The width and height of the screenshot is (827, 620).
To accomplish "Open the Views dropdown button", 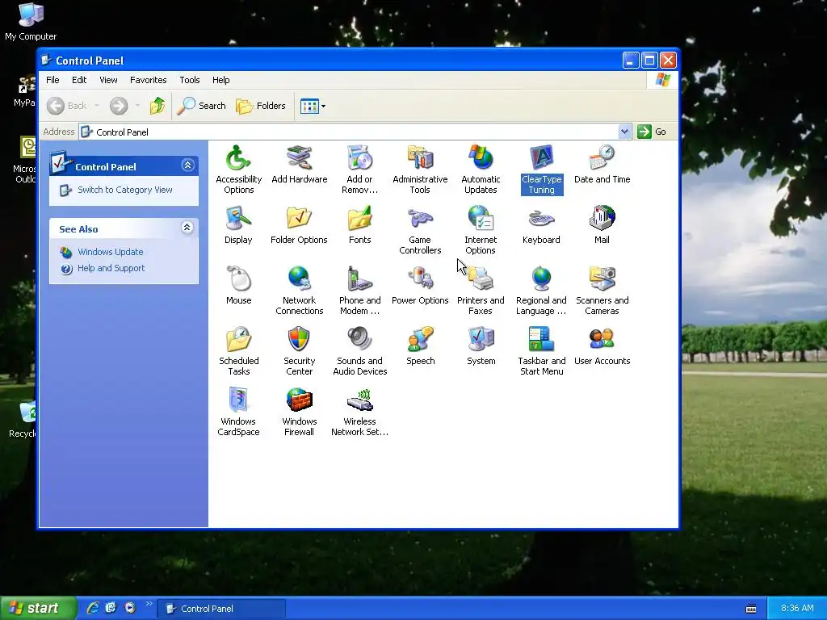I will point(313,106).
